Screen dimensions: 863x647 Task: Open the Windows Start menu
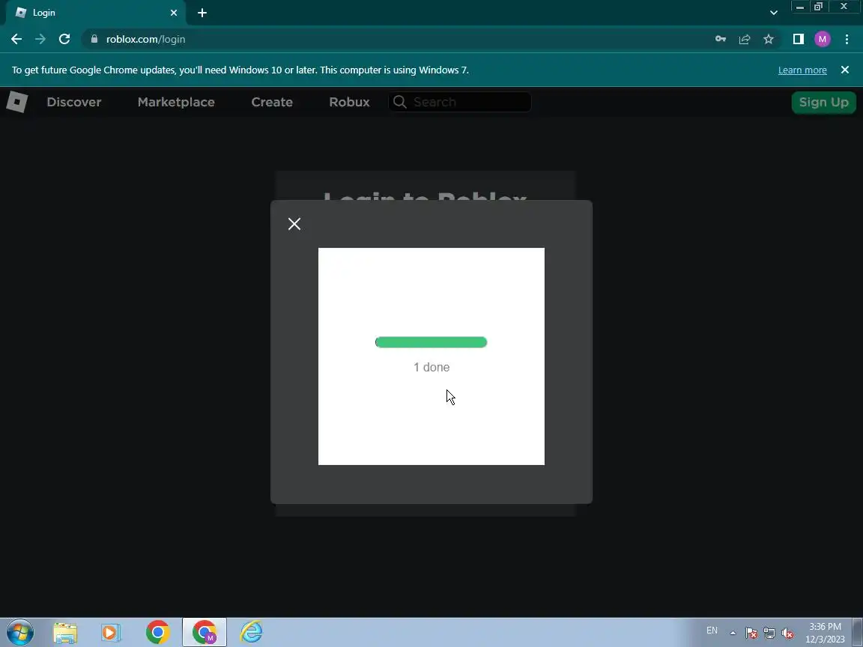(x=19, y=632)
